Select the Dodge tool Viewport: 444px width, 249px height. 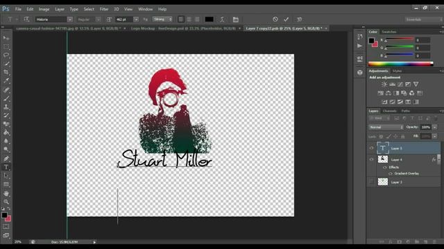(6, 149)
